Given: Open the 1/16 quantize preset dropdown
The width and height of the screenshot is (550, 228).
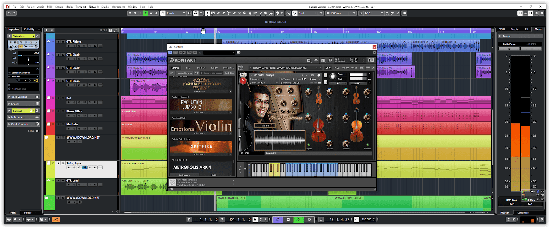Looking at the screenshot, I should point(374,13).
